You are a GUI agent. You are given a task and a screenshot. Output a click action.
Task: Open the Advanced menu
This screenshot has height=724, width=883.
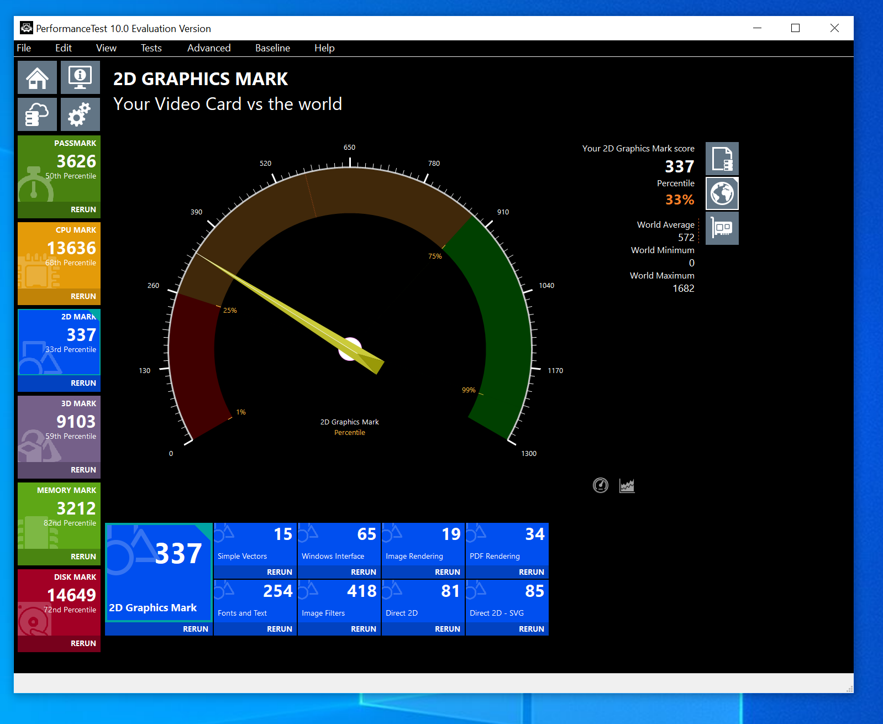tap(209, 48)
